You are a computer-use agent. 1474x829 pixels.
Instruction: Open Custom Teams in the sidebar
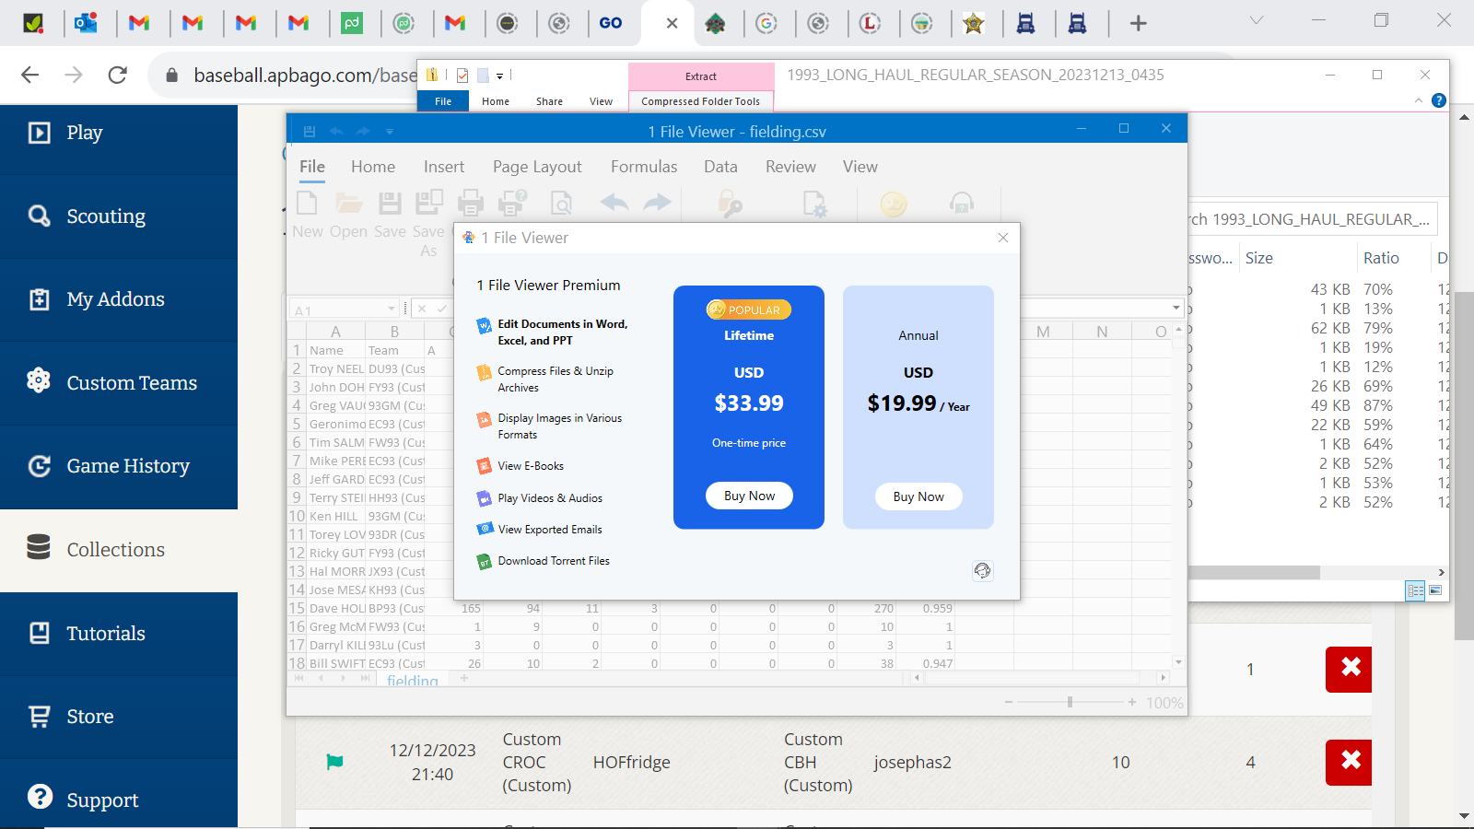(x=119, y=383)
